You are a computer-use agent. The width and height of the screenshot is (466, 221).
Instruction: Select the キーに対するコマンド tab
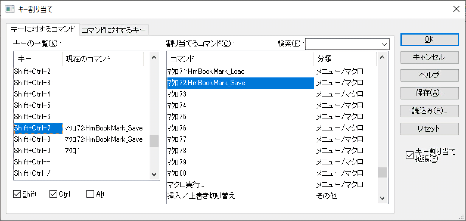[43, 29]
